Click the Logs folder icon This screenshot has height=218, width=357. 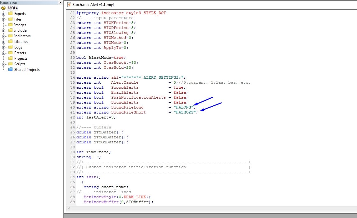(11, 47)
